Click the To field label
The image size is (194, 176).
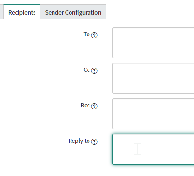[x=87, y=35]
